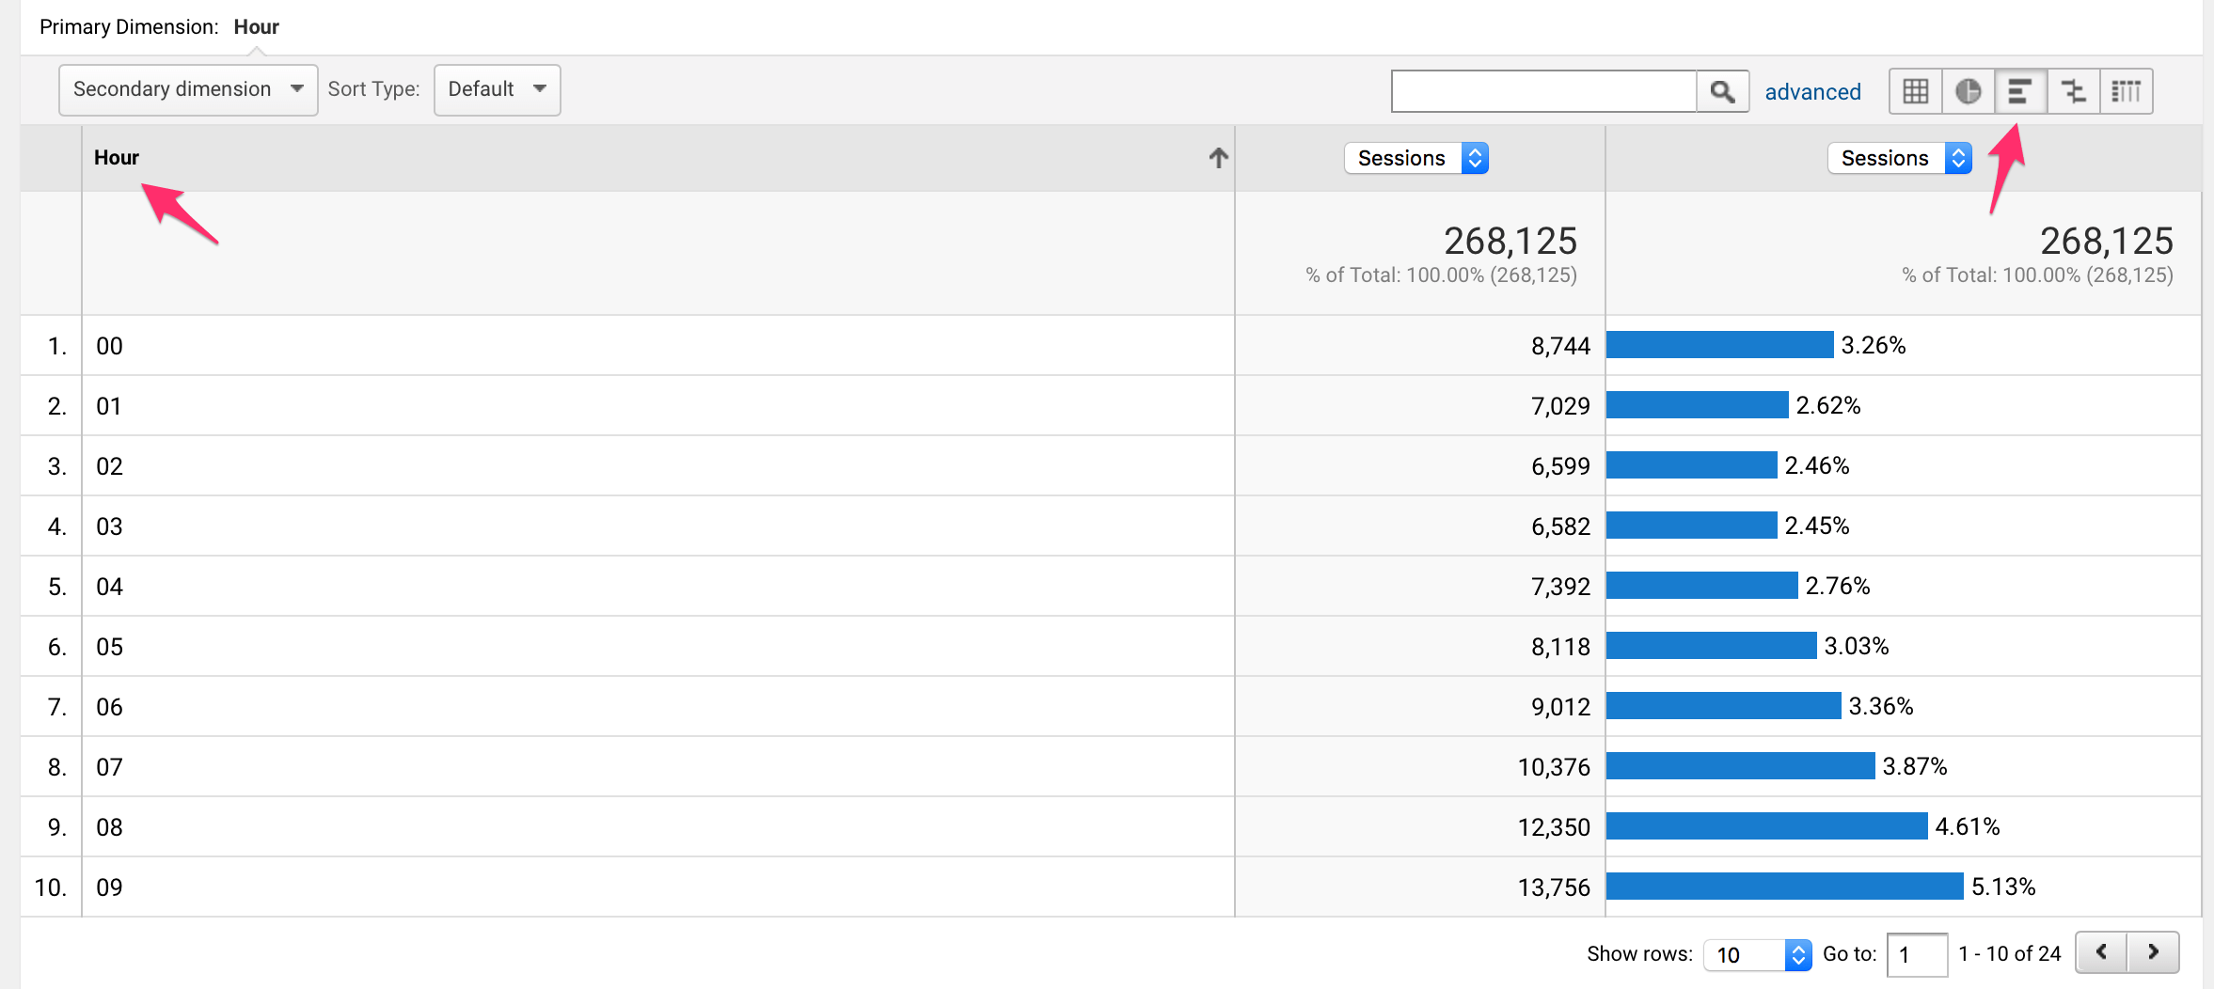Go to the previous page of rows

point(2102,952)
